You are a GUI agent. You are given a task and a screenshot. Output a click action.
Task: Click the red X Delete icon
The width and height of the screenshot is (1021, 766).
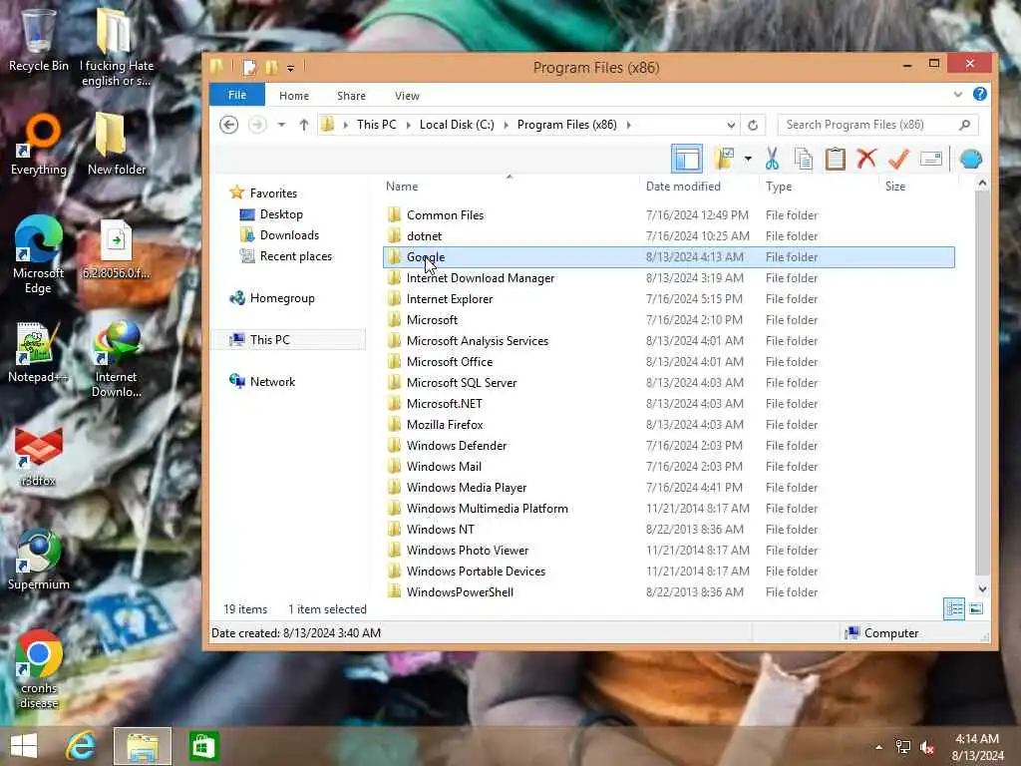[x=866, y=159]
